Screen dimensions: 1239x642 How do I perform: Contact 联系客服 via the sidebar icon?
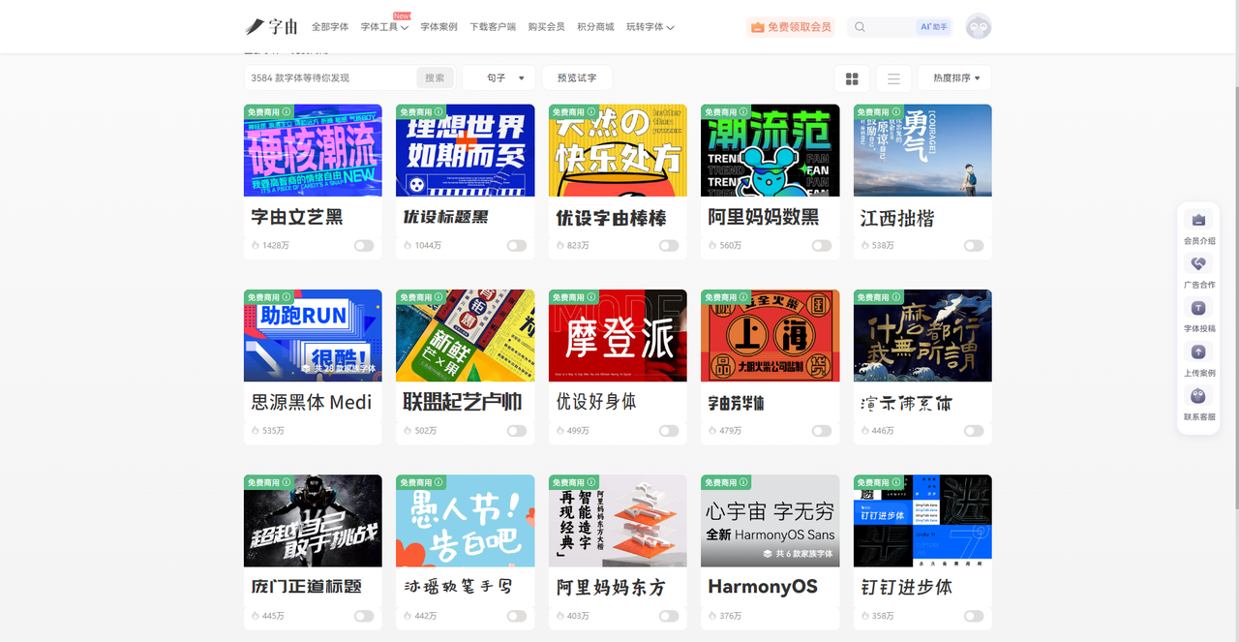tap(1198, 397)
